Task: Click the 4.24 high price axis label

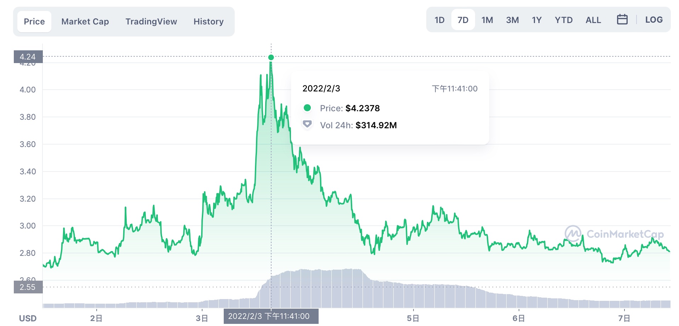Action: 28,57
